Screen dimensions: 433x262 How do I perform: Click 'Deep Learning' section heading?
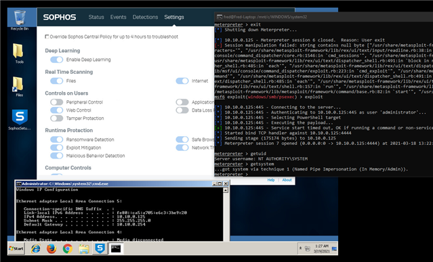point(62,51)
